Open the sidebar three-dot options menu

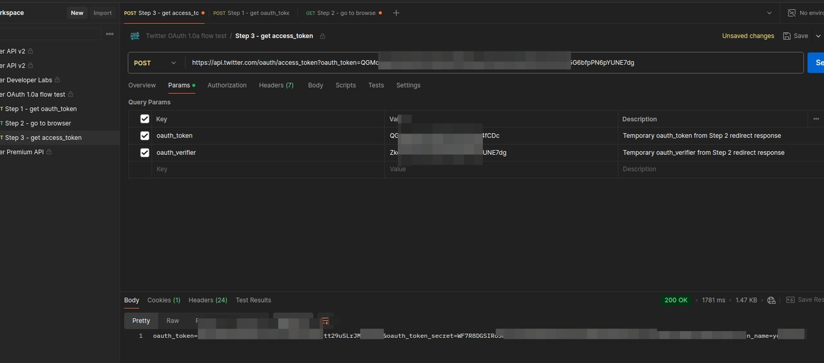click(110, 34)
